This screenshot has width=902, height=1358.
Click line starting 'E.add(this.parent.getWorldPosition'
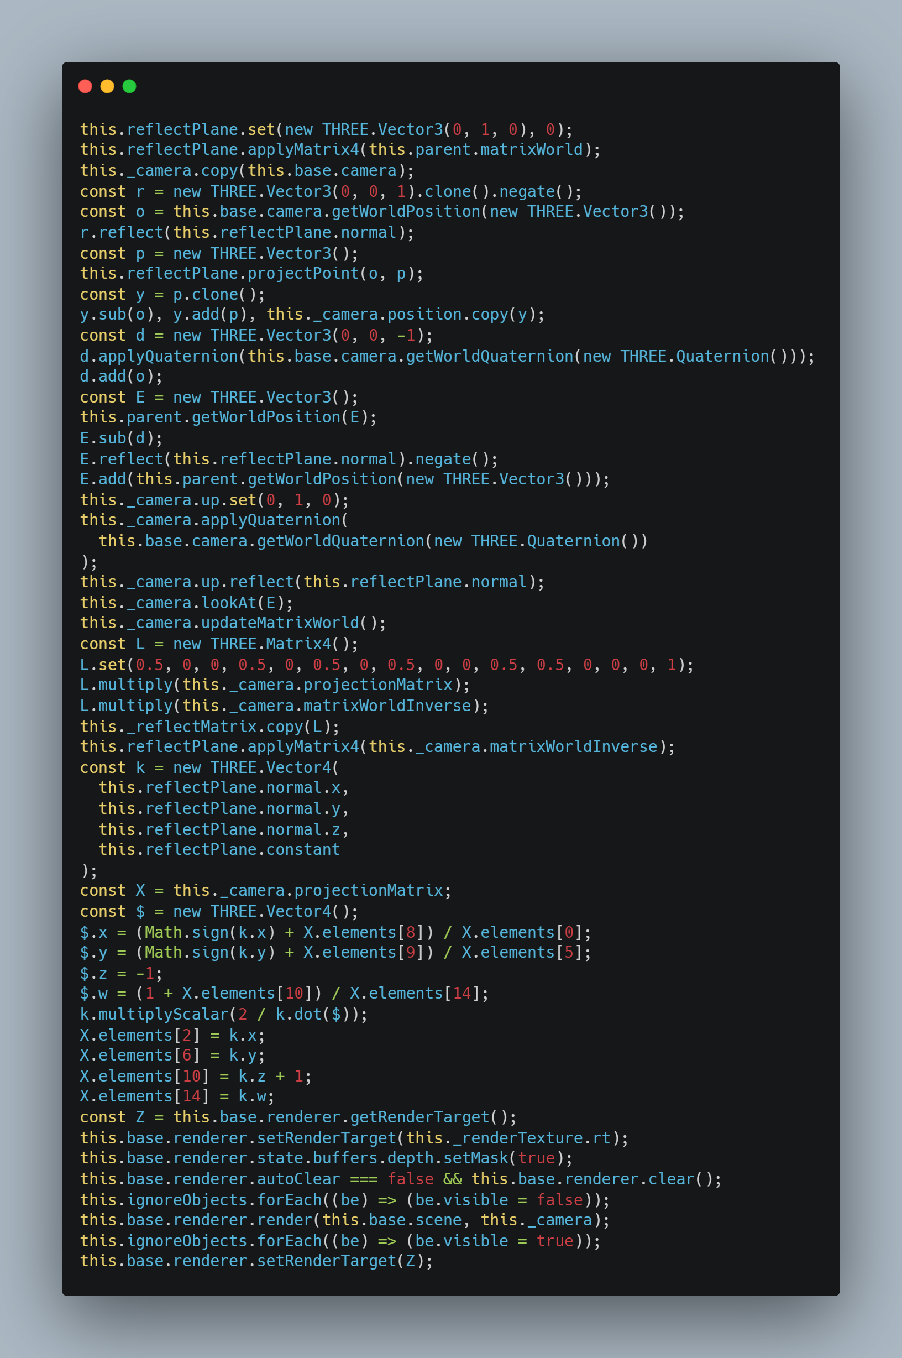pos(344,479)
